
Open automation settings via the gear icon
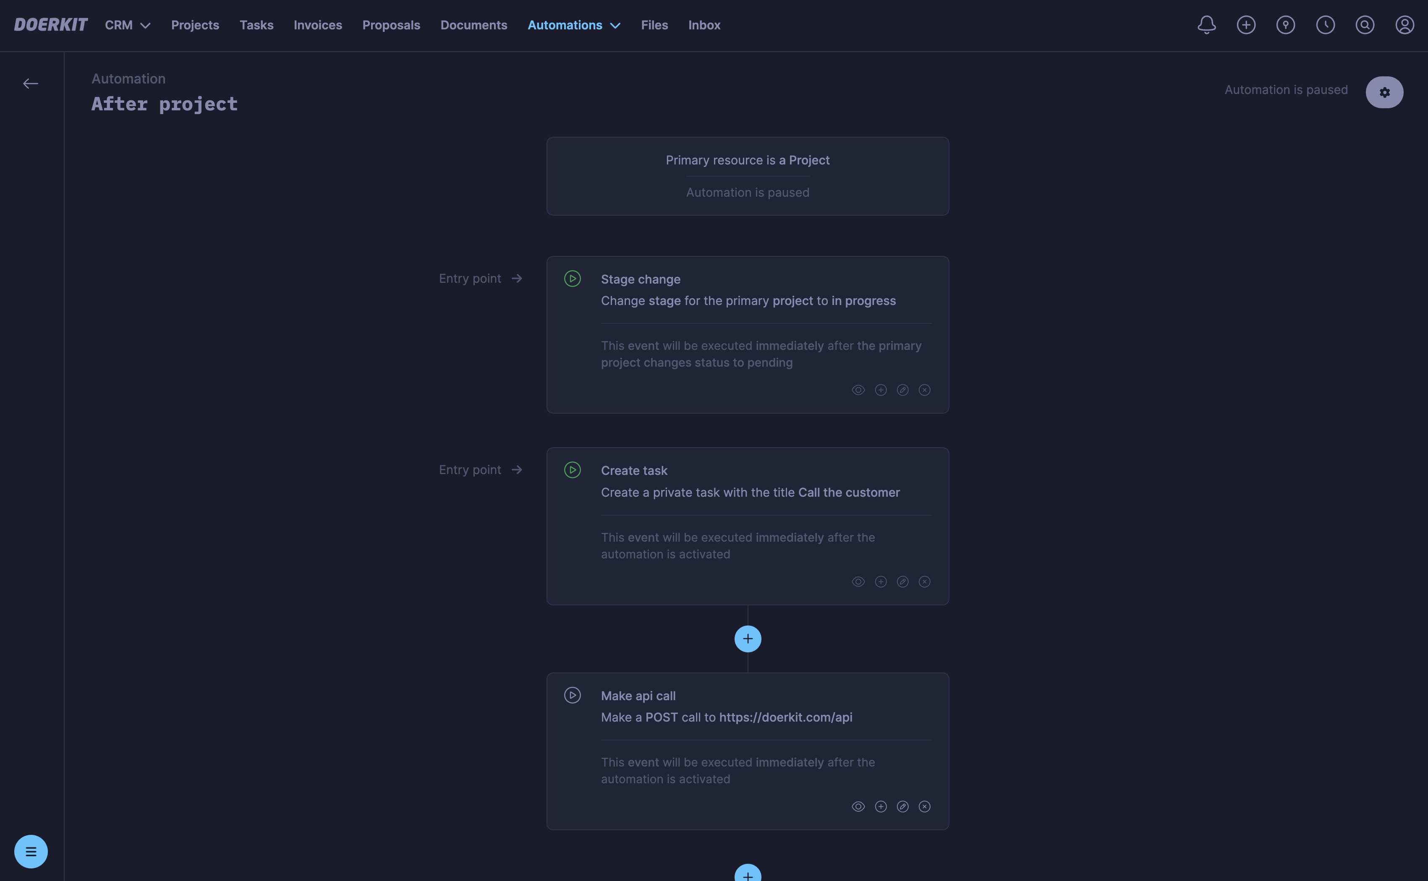1385,92
